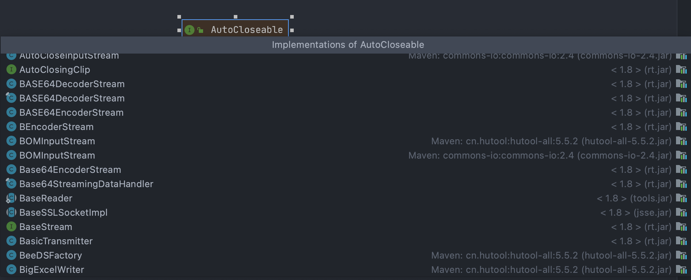Click the library icon on BasicTransmitter row
Screen dimensions: 691x280
(681, 241)
